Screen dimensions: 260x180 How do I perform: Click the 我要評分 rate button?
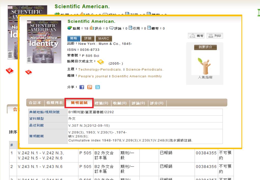click(205, 47)
